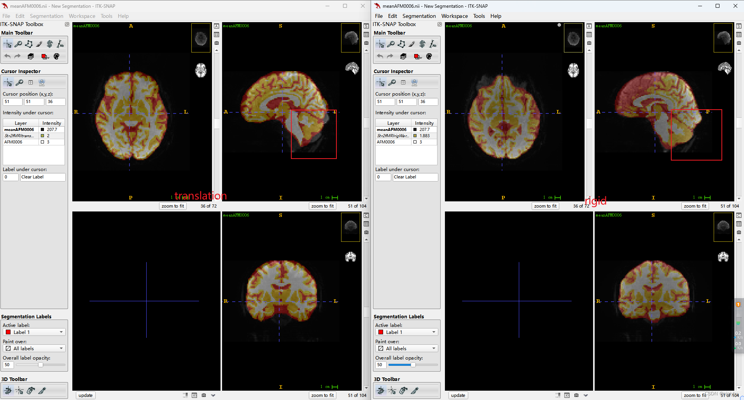Open red label color dropdown in right toolbar
Screen dimensions: 744x400
[418, 56]
